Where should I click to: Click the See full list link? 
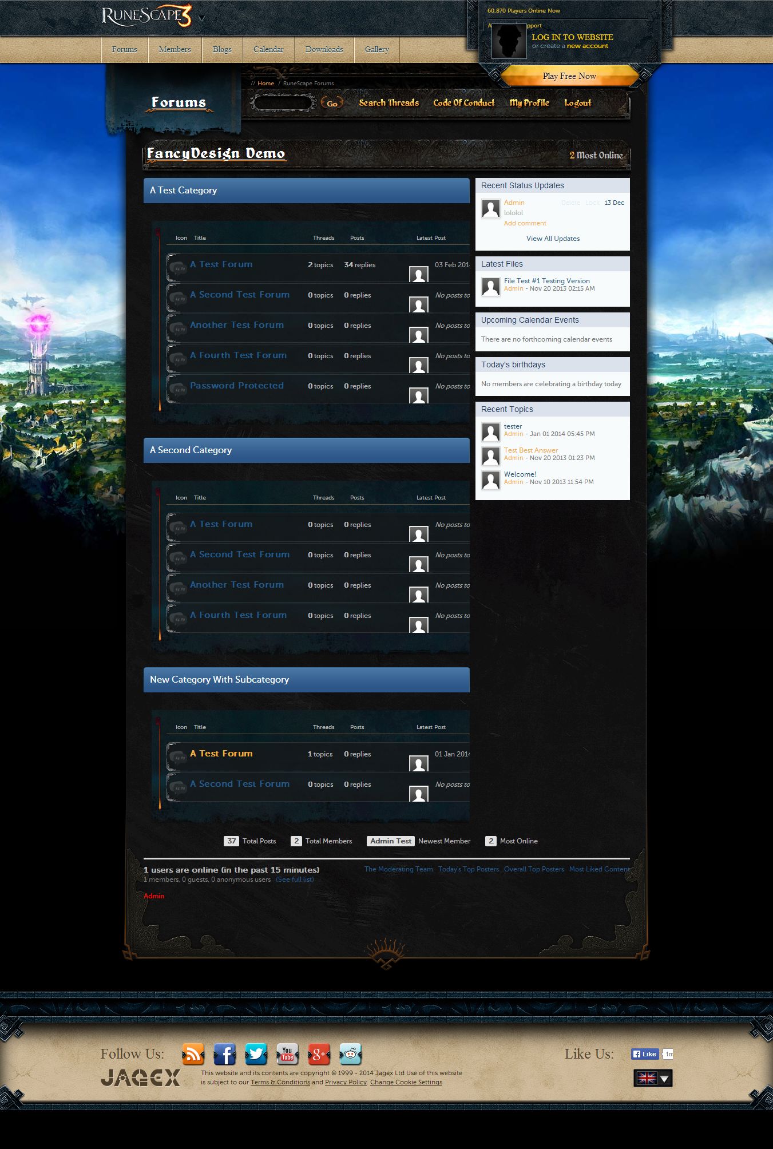(295, 879)
